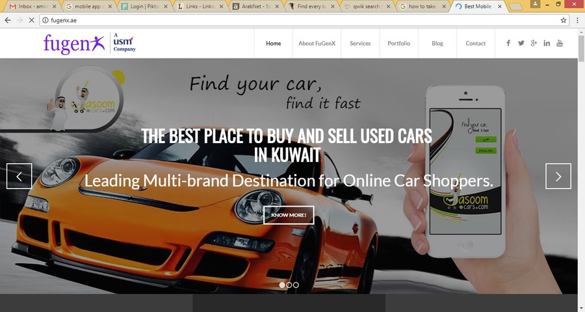Click the 'Find your car,' handwriting text
This screenshot has width=585, height=312.
tap(255, 84)
